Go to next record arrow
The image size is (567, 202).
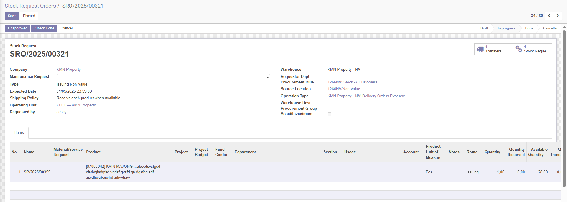[558, 16]
